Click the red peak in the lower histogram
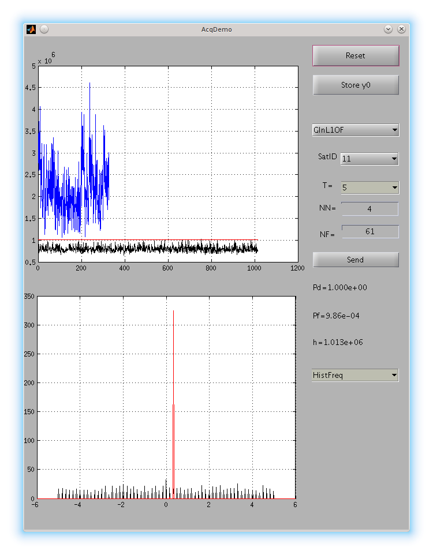Screen dimensions: 433x555 [173, 346]
